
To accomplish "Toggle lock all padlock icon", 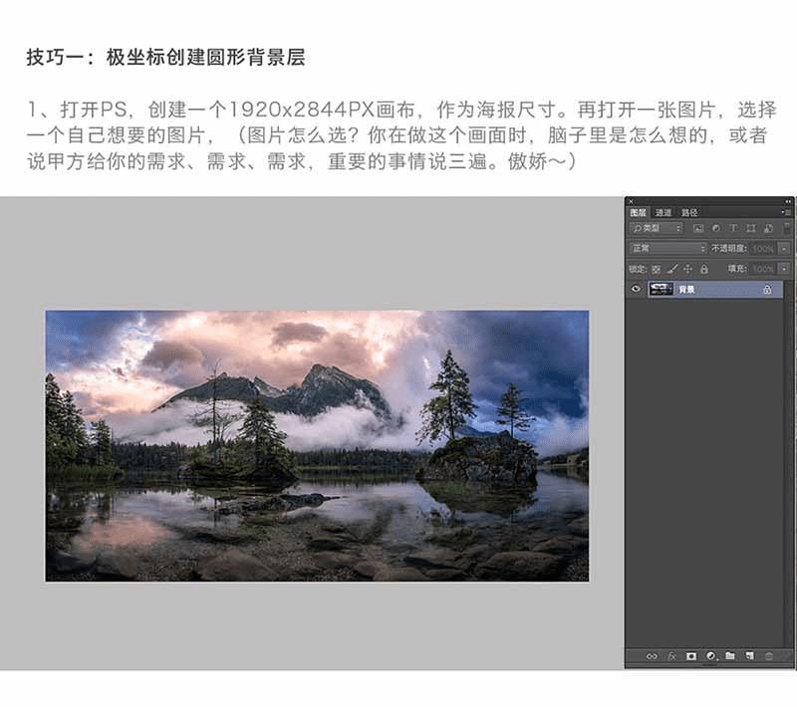I will [x=704, y=269].
